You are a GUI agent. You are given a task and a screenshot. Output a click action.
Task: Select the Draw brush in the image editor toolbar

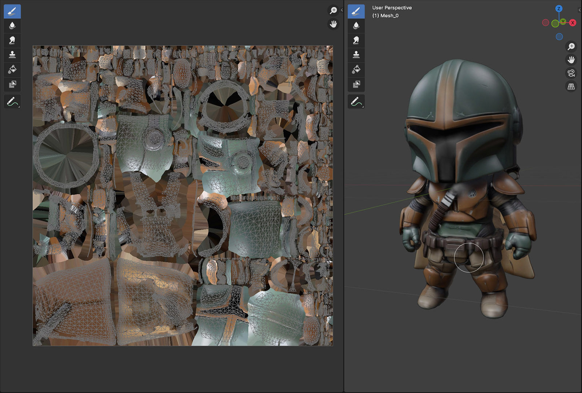(x=12, y=11)
